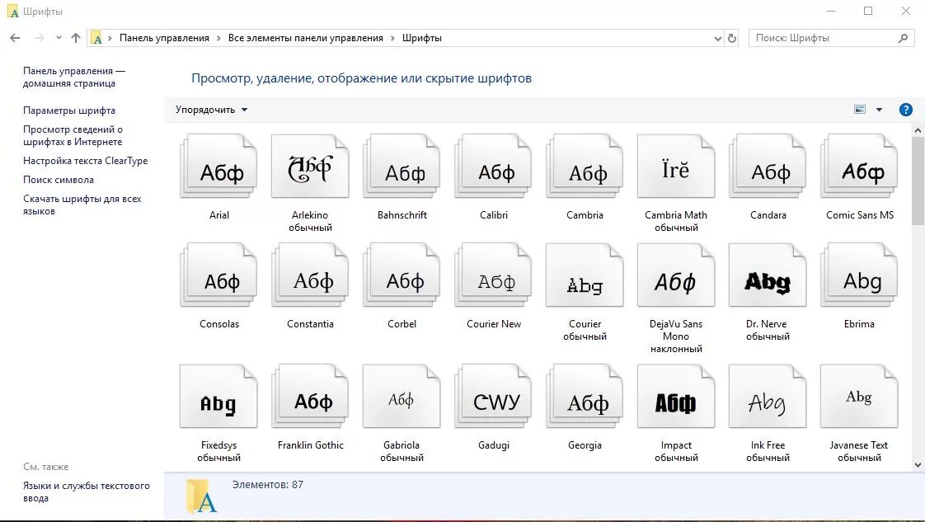Screen dimensions: 925x522
Task: Open Языки и службы текстового ввода link
Action: [x=86, y=492]
